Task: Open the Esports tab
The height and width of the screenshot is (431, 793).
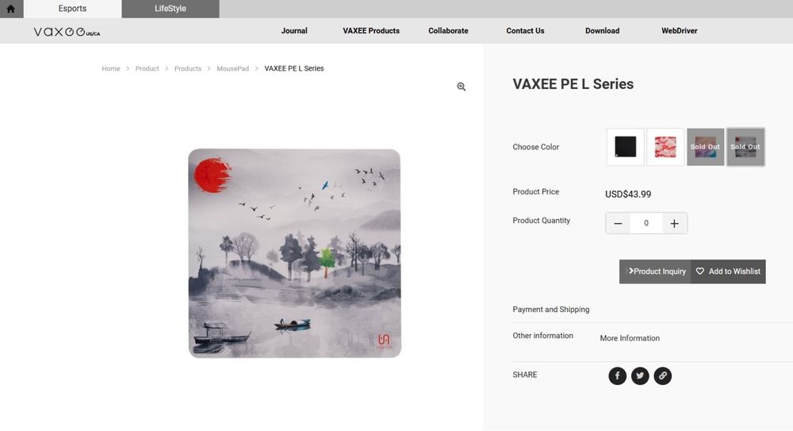Action: pyautogui.click(x=72, y=9)
